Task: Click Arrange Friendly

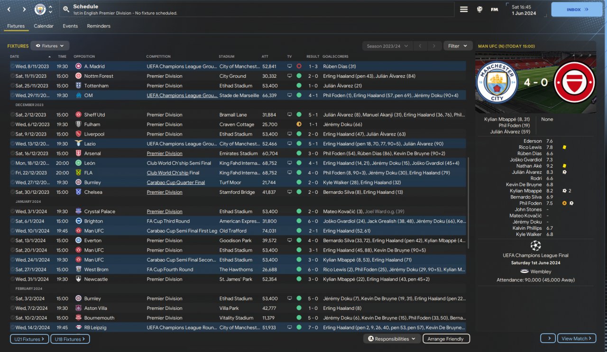Action: pyautogui.click(x=446, y=339)
